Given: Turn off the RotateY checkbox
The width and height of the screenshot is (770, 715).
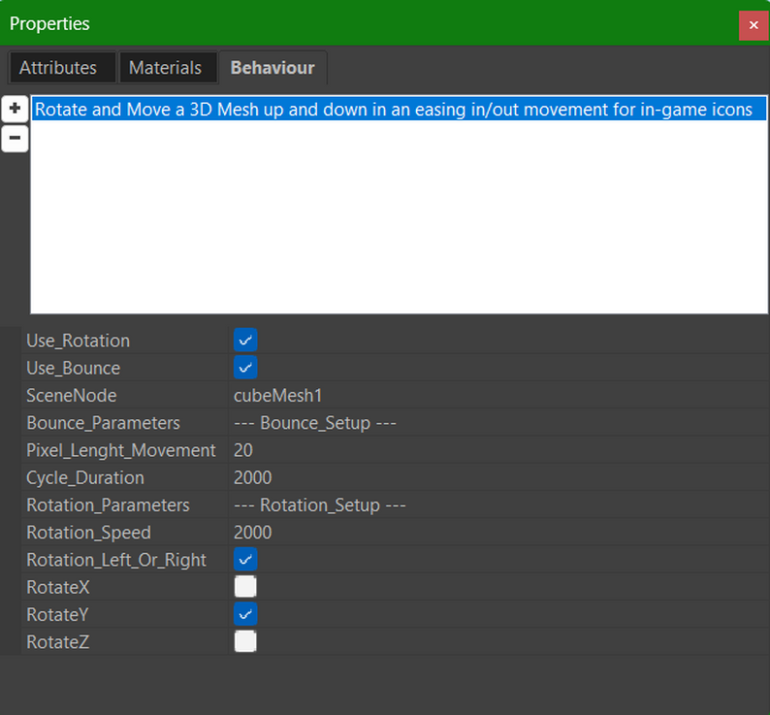Looking at the screenshot, I should pos(245,614).
